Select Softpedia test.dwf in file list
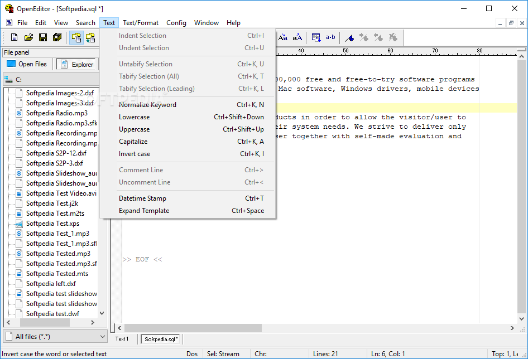The image size is (528, 359). click(52, 314)
